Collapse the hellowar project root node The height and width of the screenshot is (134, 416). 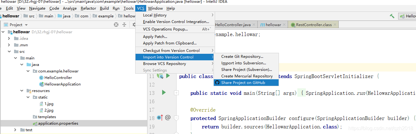pos(3,32)
